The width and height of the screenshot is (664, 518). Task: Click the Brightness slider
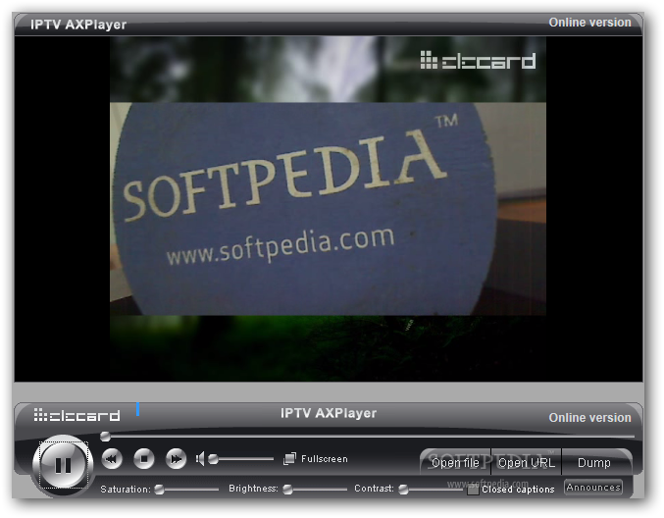coord(315,490)
